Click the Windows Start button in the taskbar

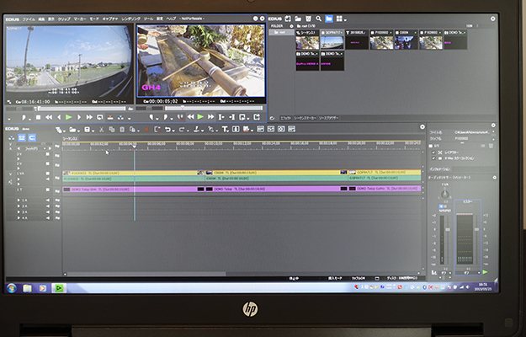coord(12,288)
